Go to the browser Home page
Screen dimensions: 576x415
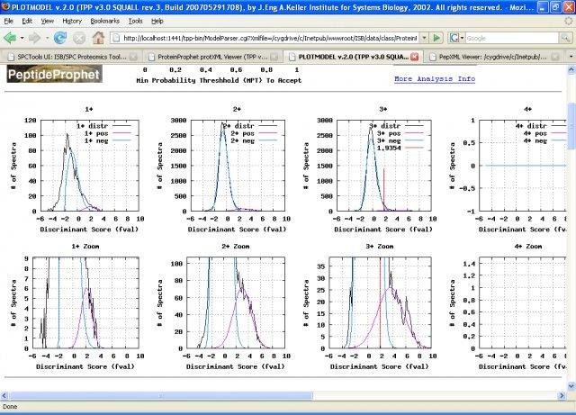pos(98,38)
